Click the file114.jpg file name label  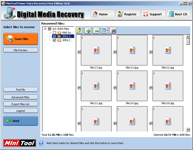coord(132,103)
